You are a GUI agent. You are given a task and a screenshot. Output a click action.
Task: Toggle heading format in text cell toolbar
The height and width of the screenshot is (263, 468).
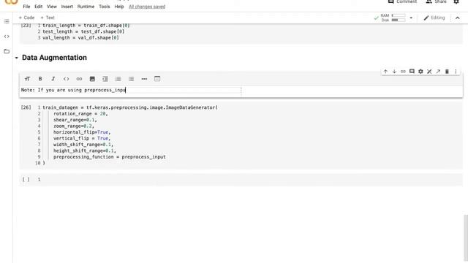coord(27,79)
